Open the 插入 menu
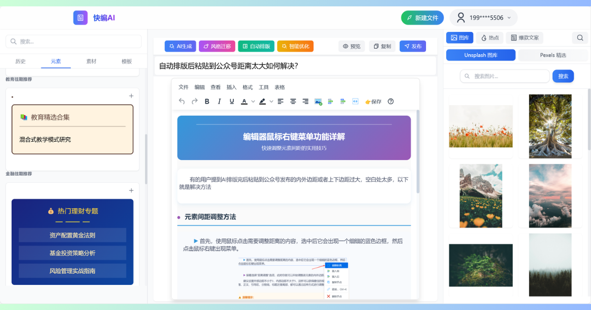The width and height of the screenshot is (591, 310). pos(231,87)
